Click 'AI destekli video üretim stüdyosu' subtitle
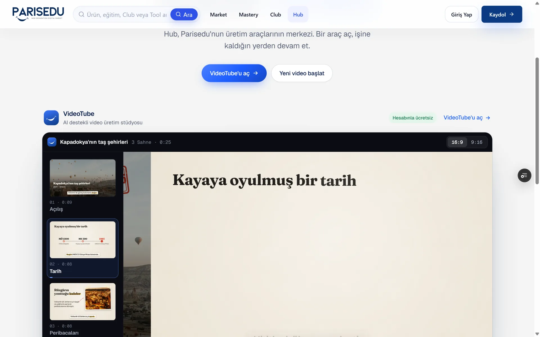Image resolution: width=540 pixels, height=337 pixels. coord(103,122)
